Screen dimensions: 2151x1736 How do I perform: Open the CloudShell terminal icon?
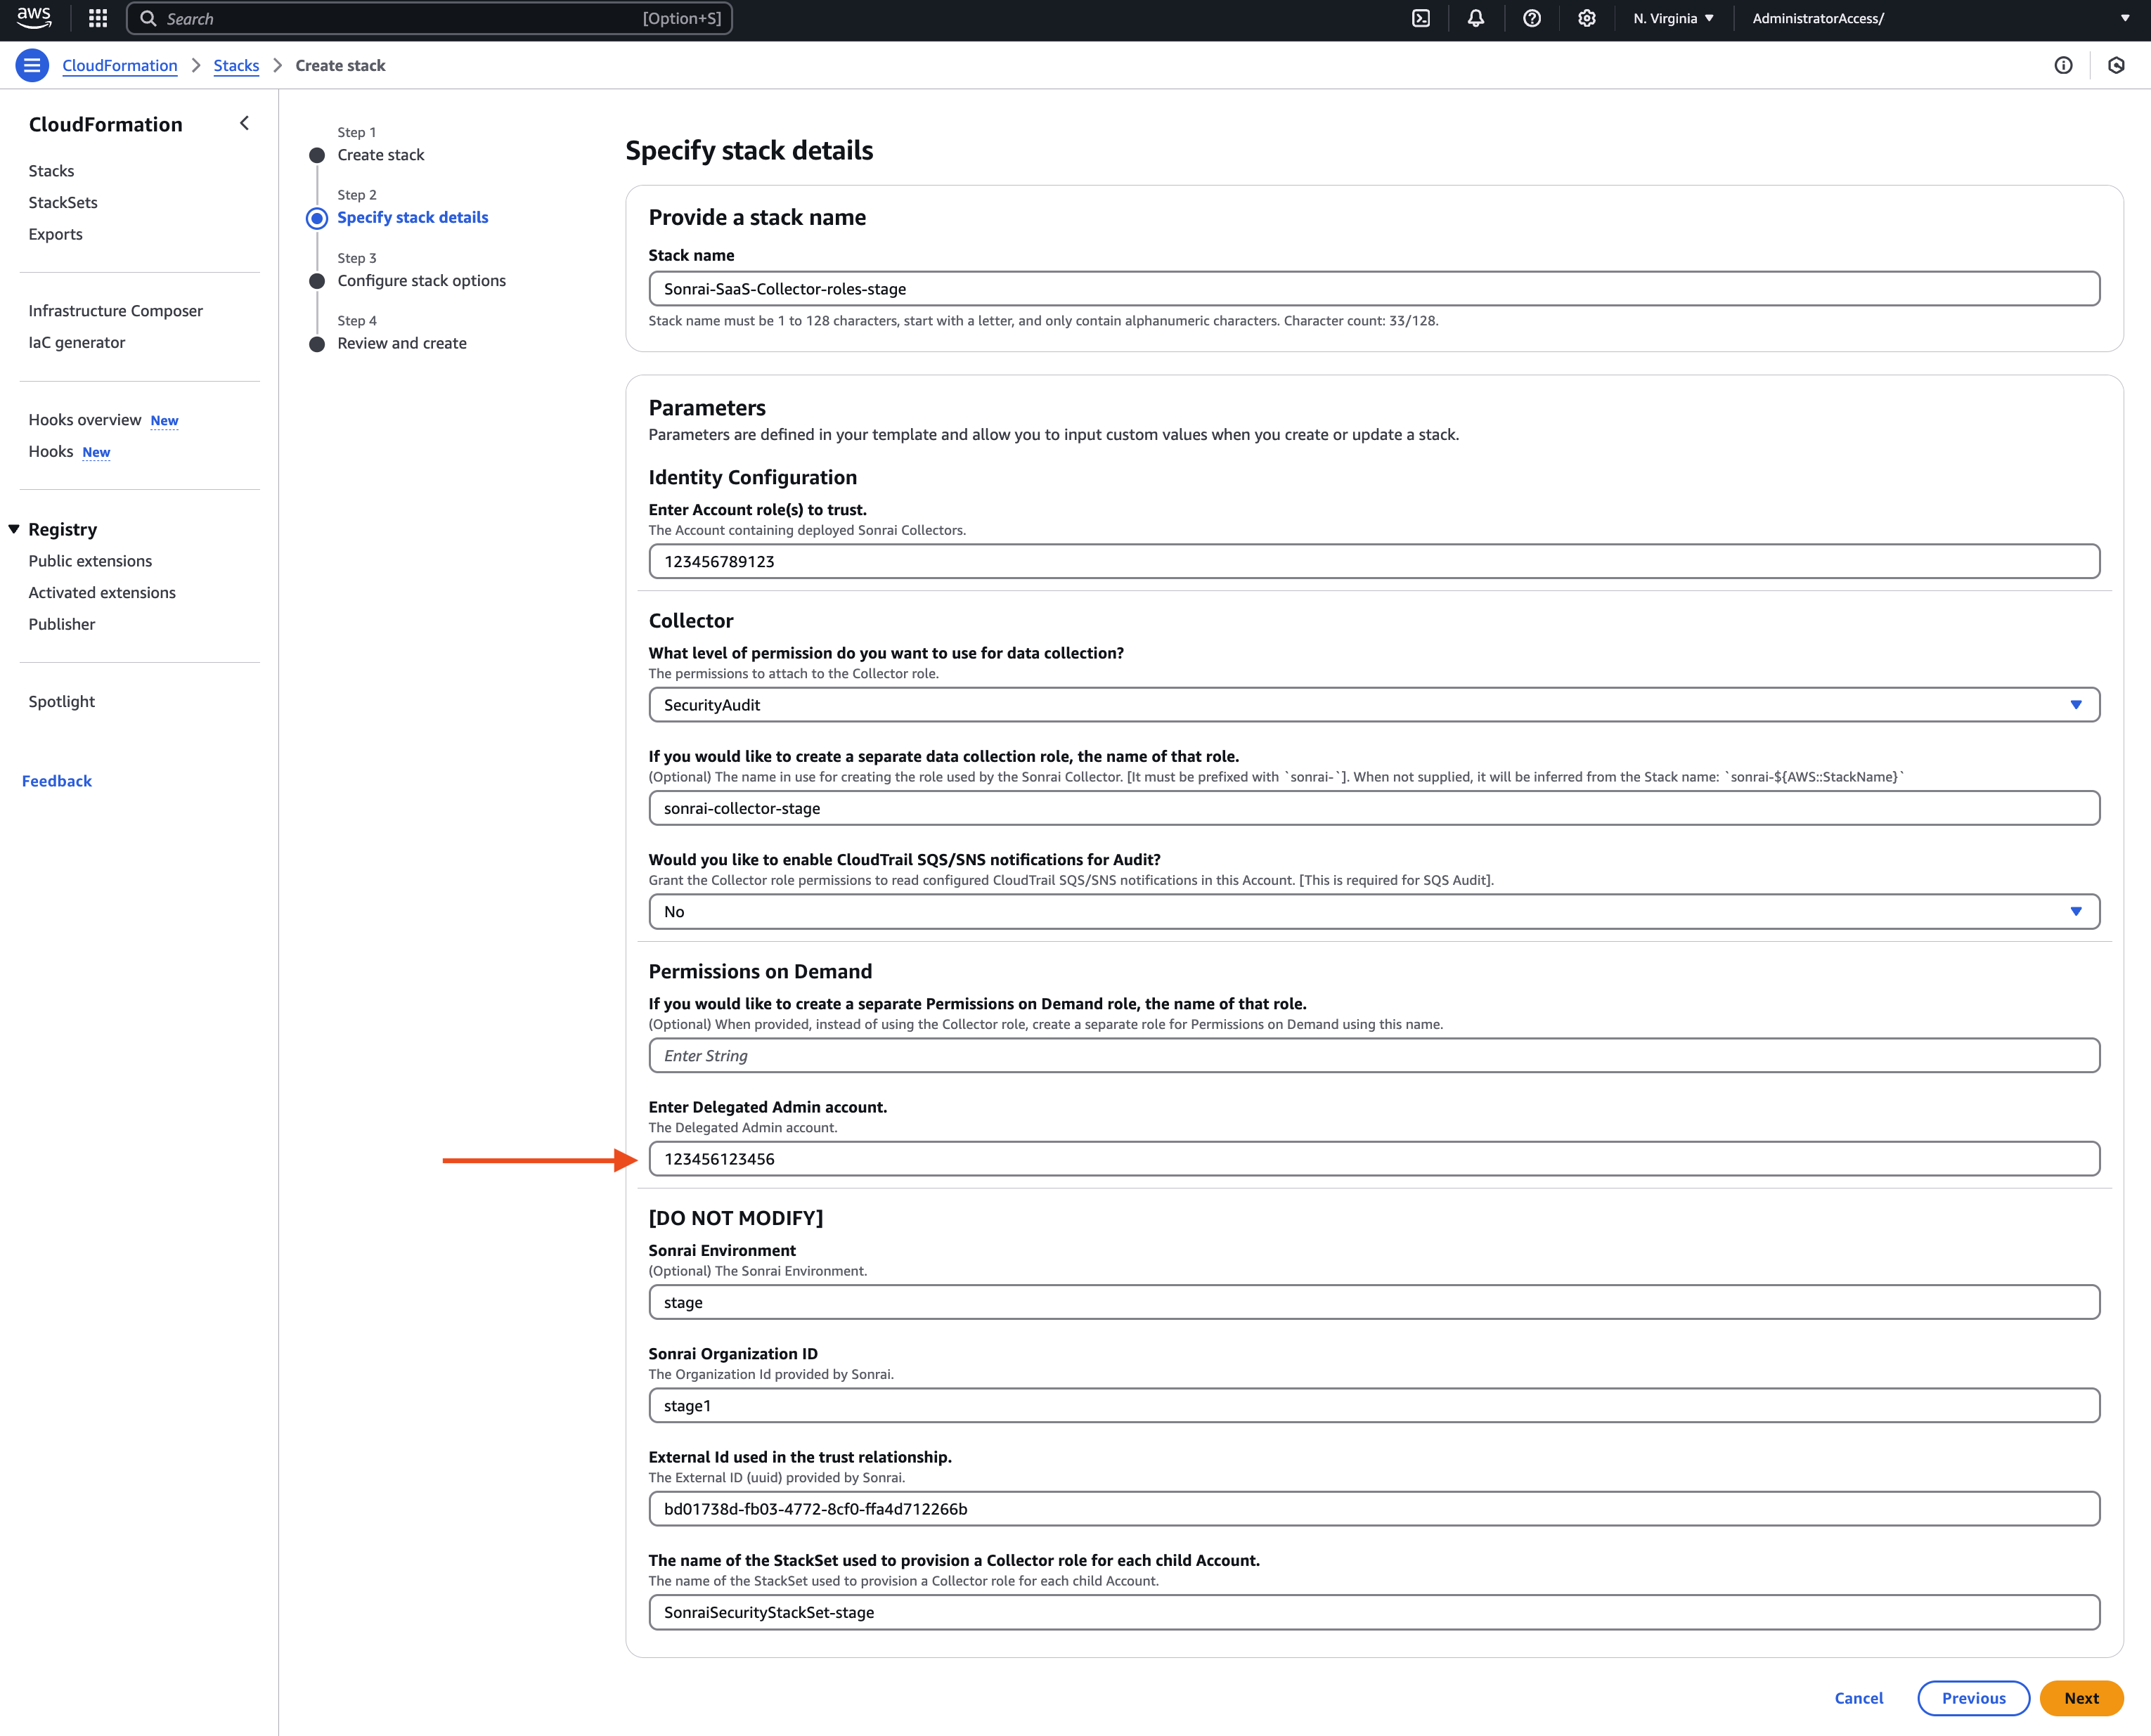click(x=1421, y=18)
